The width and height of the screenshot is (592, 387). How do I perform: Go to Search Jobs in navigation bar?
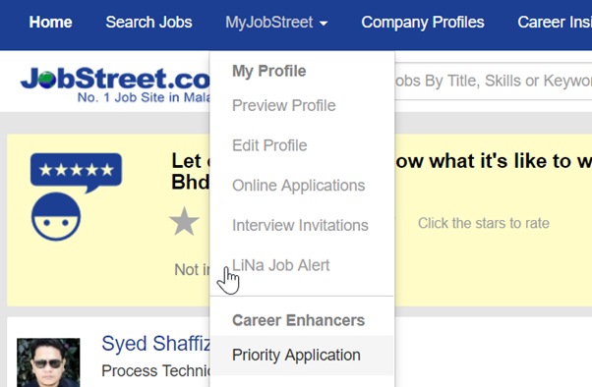[x=148, y=23]
